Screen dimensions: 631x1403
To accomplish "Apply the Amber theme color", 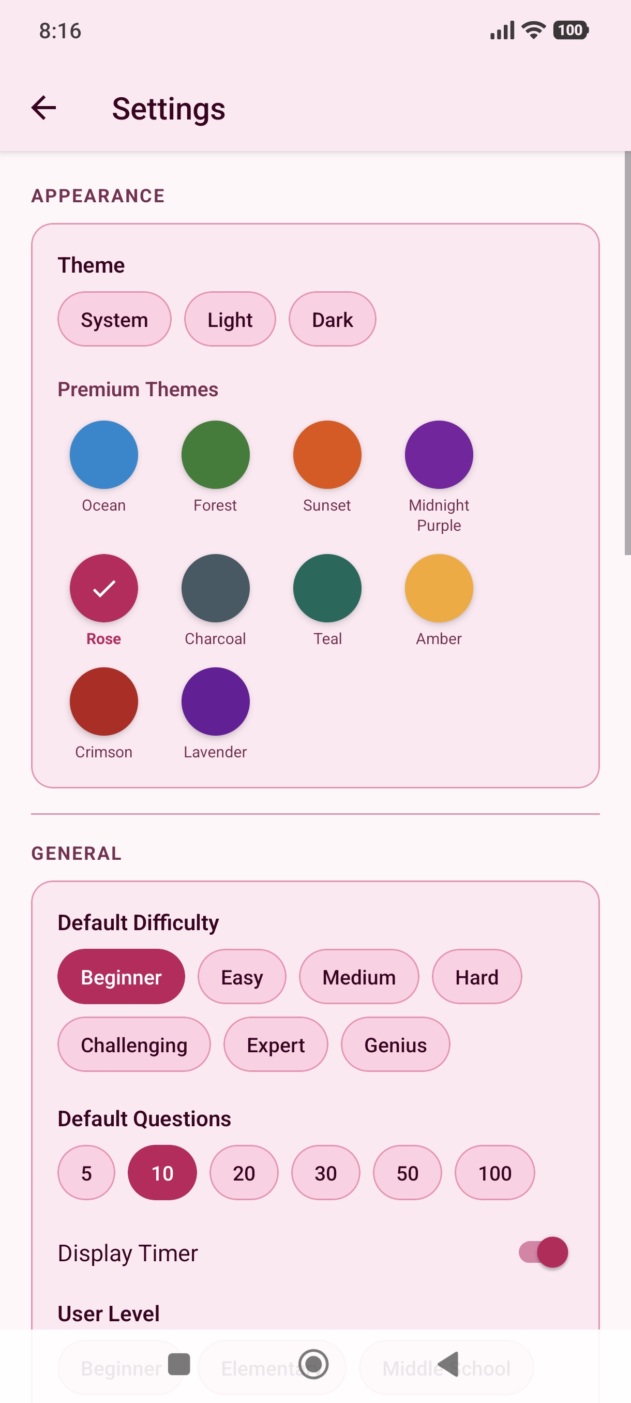I will pos(439,588).
